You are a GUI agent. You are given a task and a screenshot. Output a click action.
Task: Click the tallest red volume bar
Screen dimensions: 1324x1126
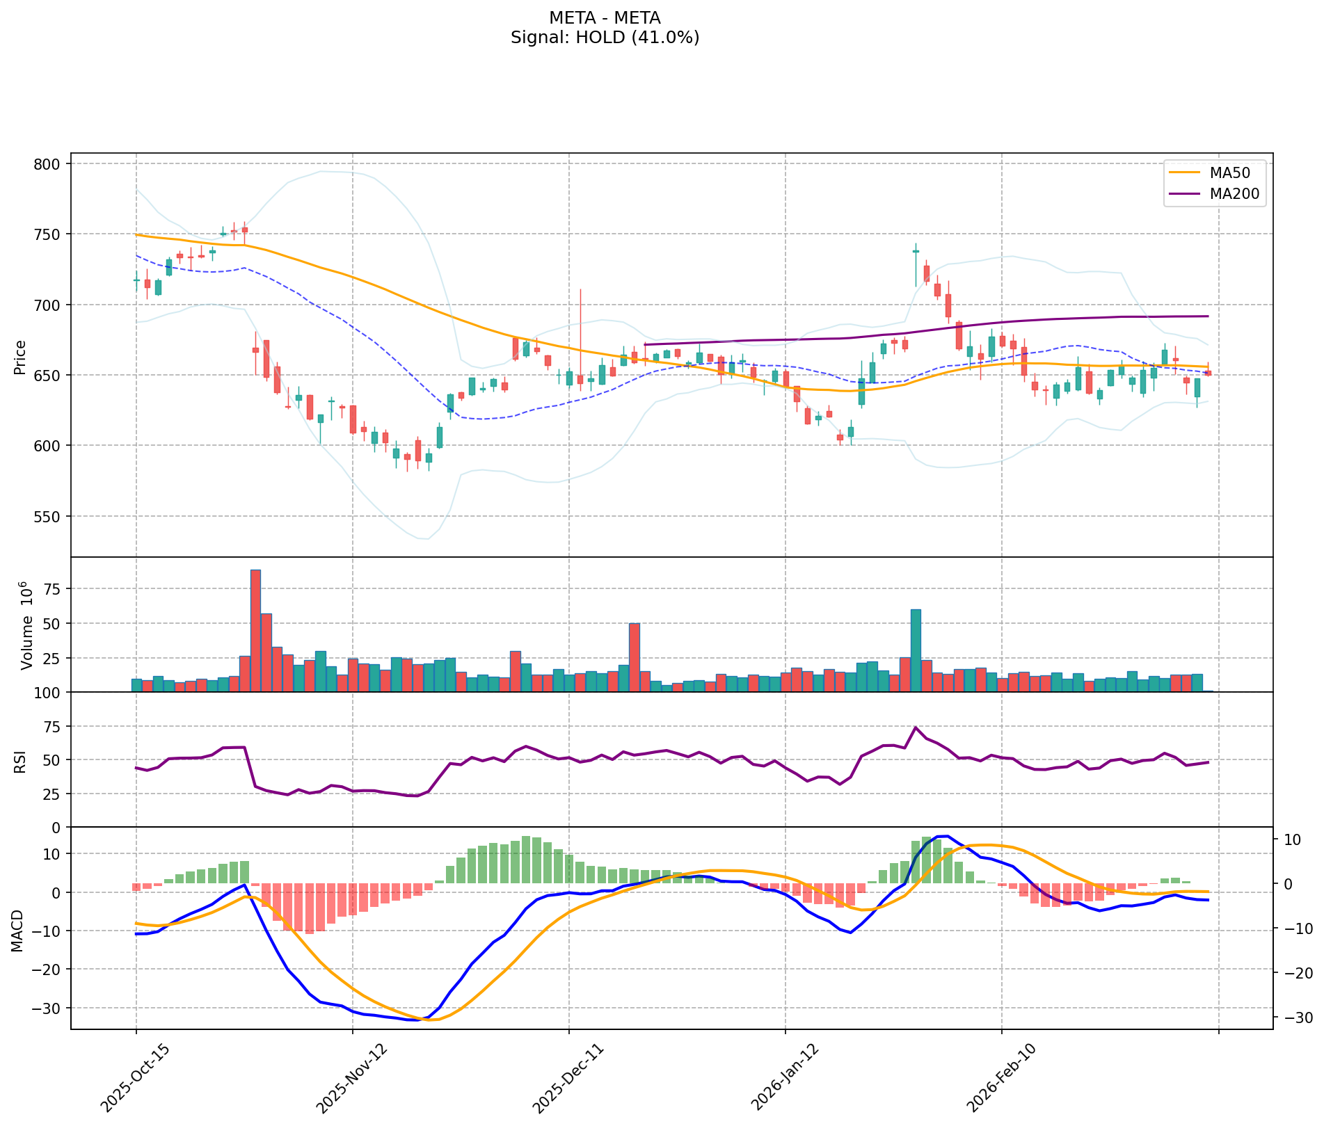click(255, 630)
